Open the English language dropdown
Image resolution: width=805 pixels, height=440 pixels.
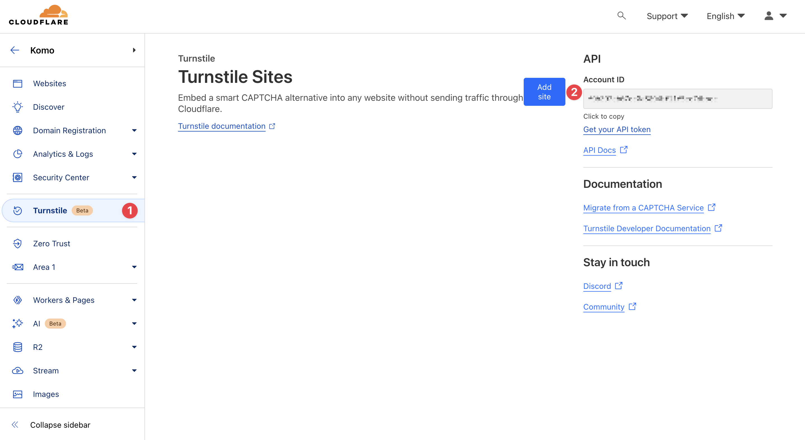click(726, 16)
